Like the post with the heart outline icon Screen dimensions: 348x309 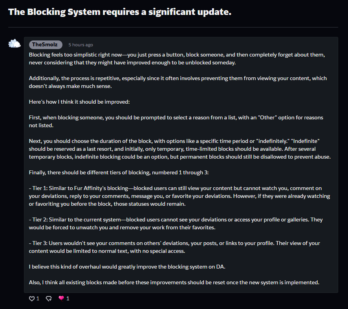coord(32,299)
